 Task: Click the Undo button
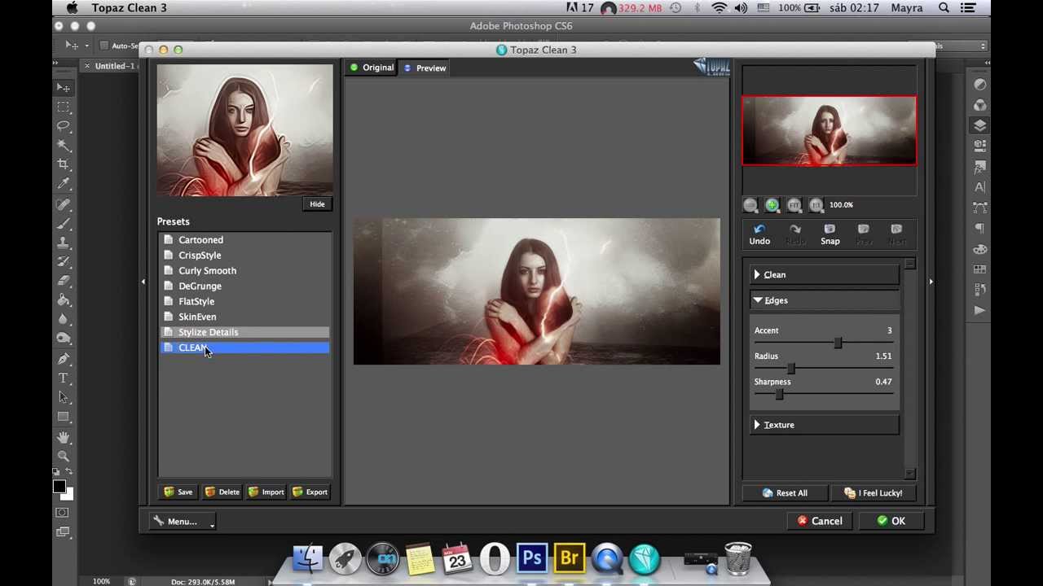point(759,234)
